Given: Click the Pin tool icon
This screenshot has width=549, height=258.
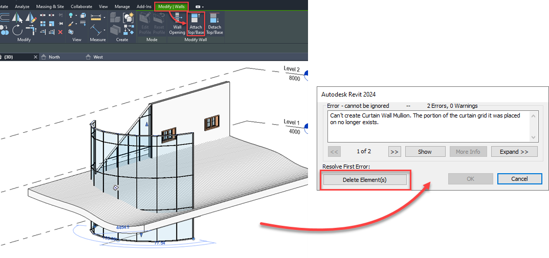Looking at the screenshot, I should click(x=60, y=24).
